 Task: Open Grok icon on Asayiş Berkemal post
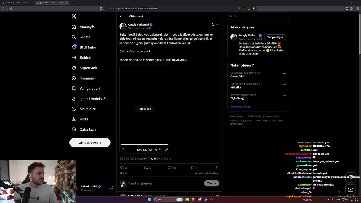coord(213,25)
